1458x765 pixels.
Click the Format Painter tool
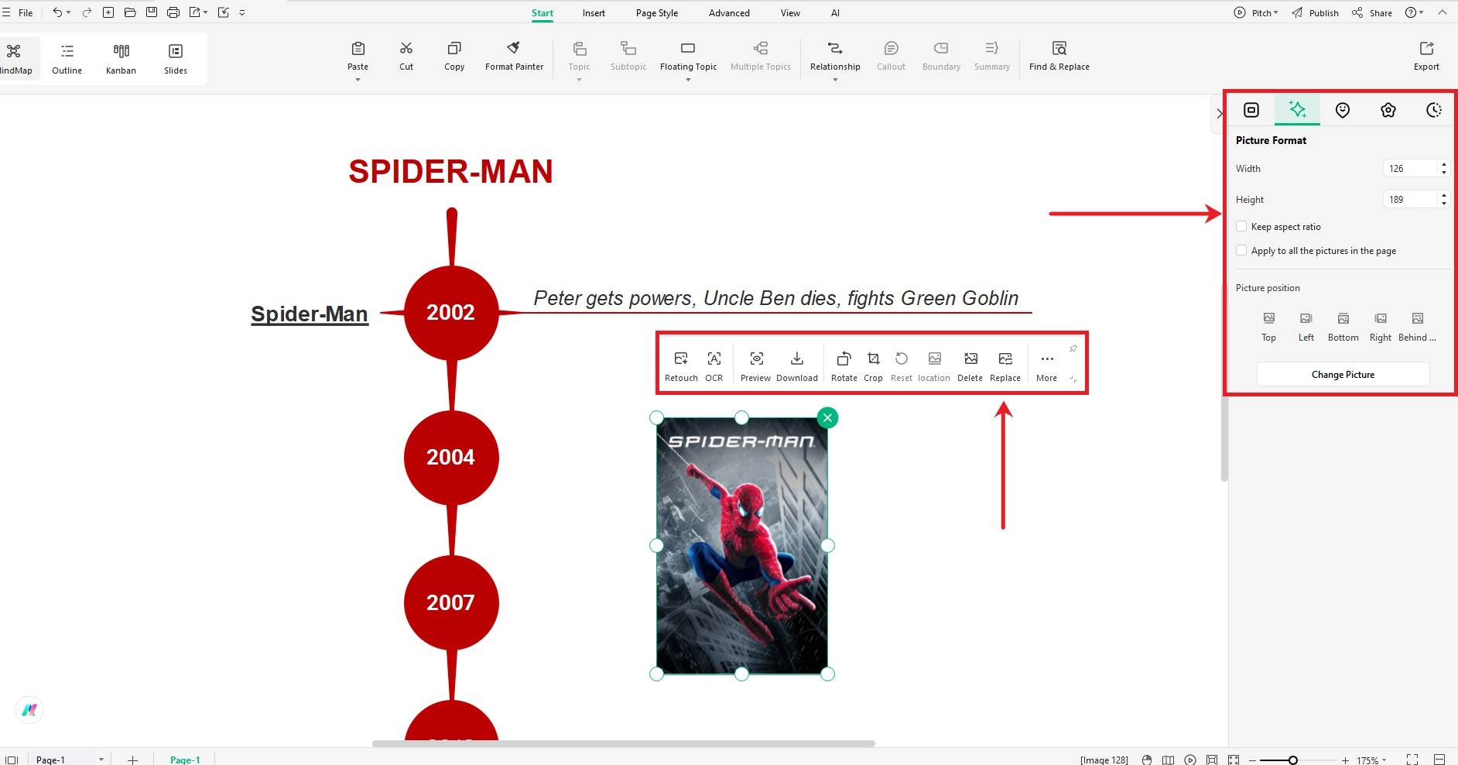tap(514, 56)
